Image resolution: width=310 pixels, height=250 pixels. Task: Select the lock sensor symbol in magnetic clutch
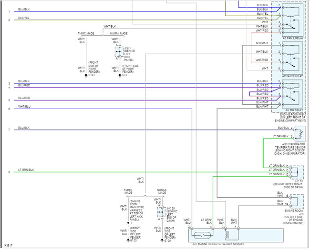(x=202, y=235)
